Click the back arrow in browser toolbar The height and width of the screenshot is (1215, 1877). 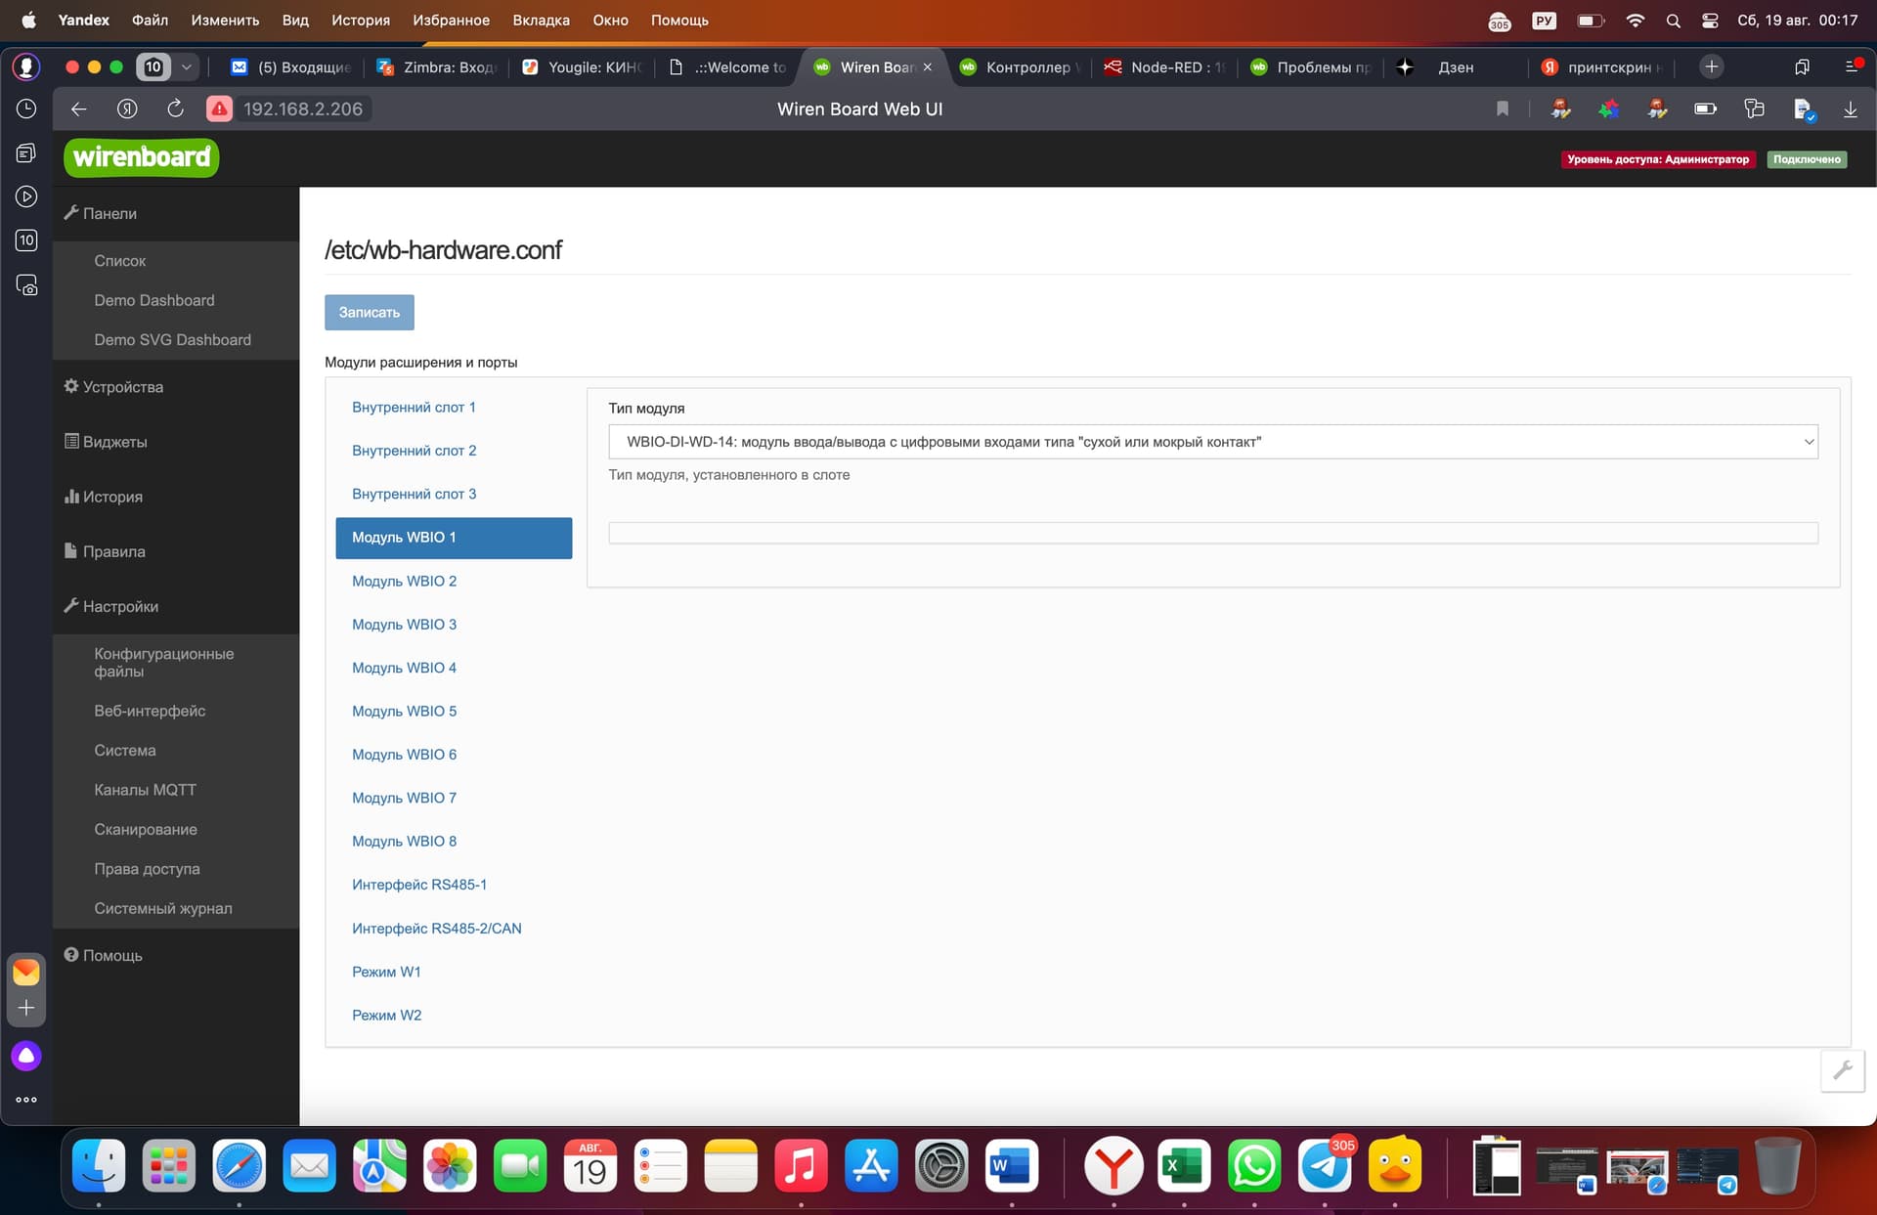click(x=79, y=109)
